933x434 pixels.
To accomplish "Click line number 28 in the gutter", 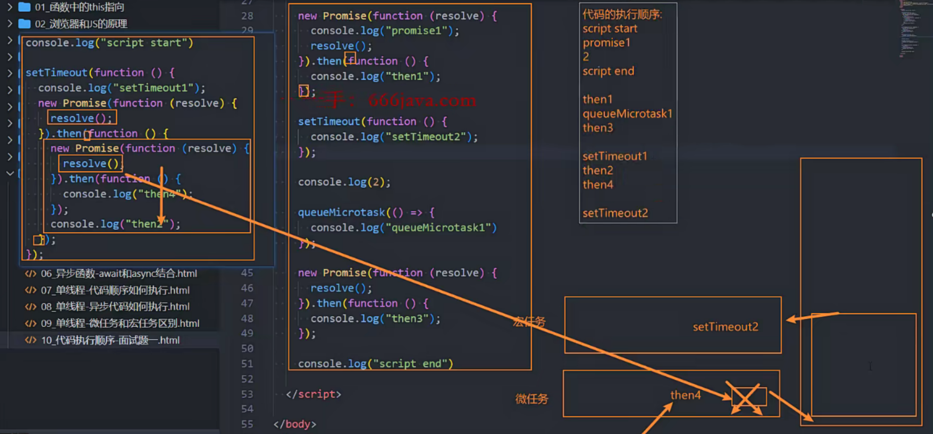I will 247,16.
